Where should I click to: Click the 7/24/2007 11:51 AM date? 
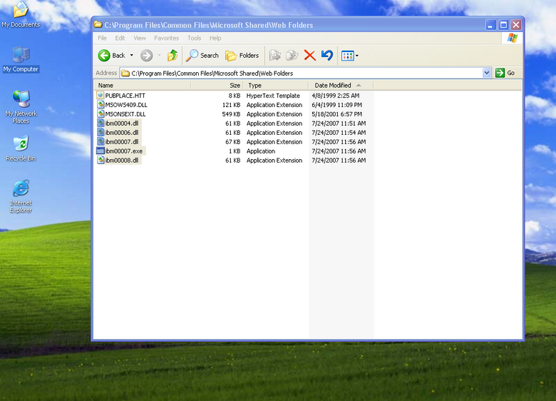(x=338, y=124)
